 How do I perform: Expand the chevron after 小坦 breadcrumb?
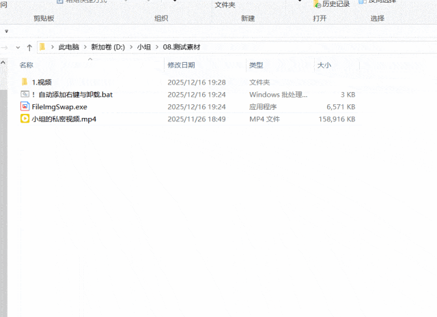coord(156,47)
